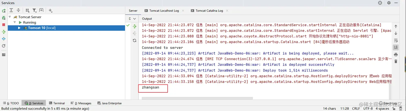Collapse the Running node

click(x=15, y=22)
